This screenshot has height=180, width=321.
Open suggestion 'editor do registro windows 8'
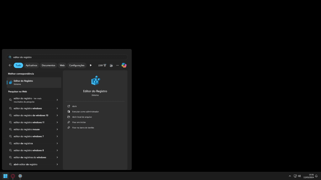point(34,150)
